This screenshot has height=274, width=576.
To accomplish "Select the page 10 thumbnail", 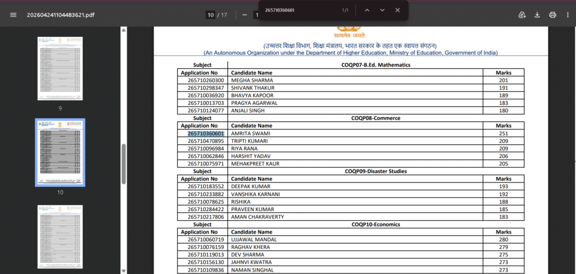I will coord(60,153).
